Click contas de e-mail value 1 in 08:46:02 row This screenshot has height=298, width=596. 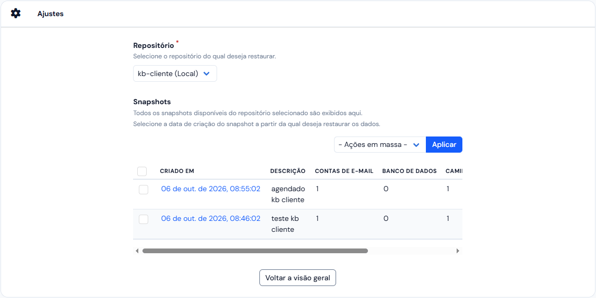pos(317,218)
